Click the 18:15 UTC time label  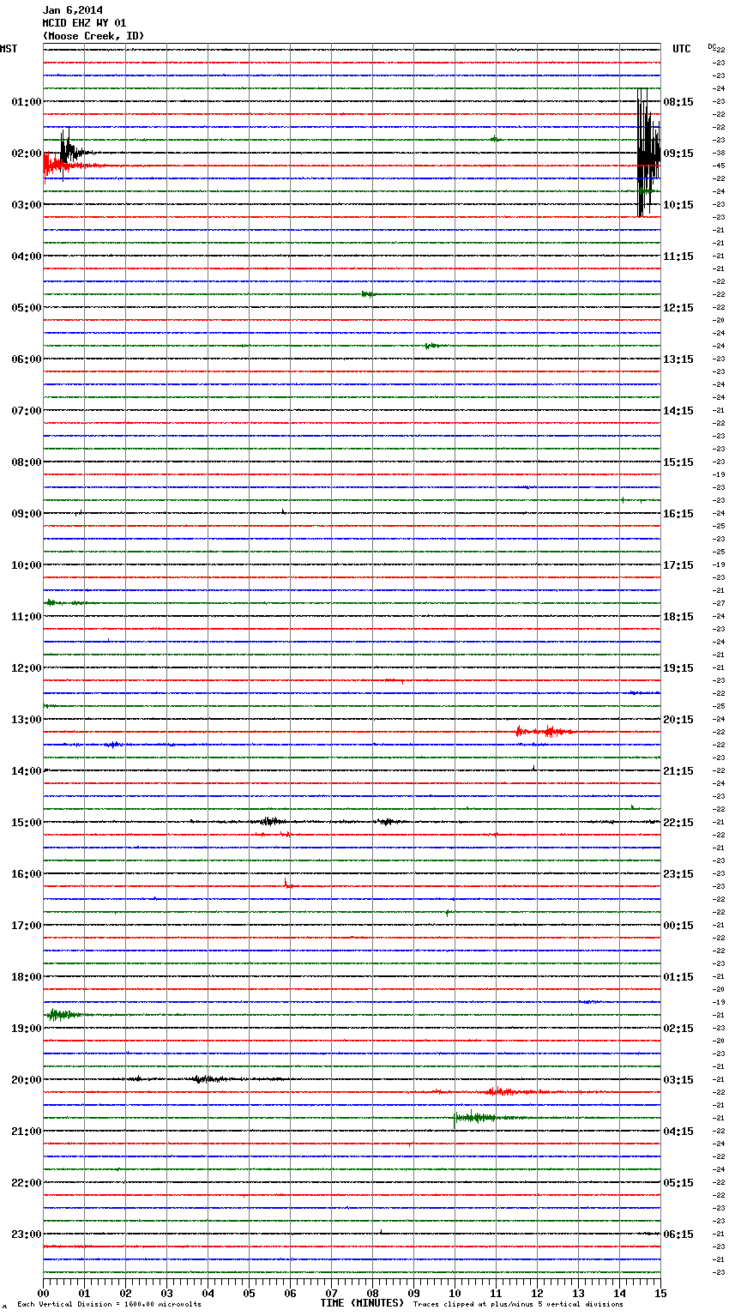pos(678,616)
